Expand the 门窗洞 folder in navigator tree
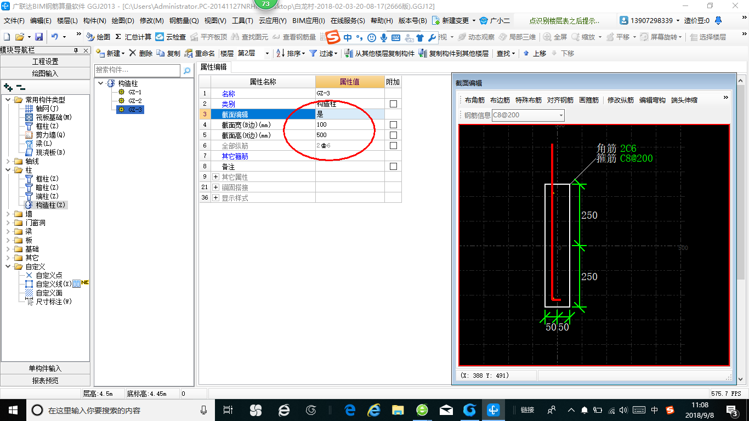Image resolution: width=749 pixels, height=421 pixels. click(x=8, y=223)
